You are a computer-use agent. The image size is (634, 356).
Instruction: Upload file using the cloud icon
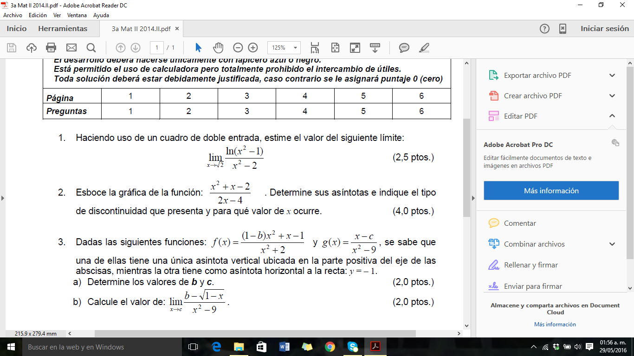(31, 47)
